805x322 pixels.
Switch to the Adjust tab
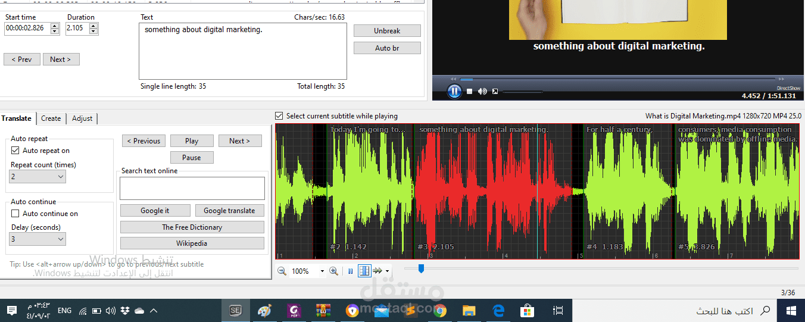[82, 118]
